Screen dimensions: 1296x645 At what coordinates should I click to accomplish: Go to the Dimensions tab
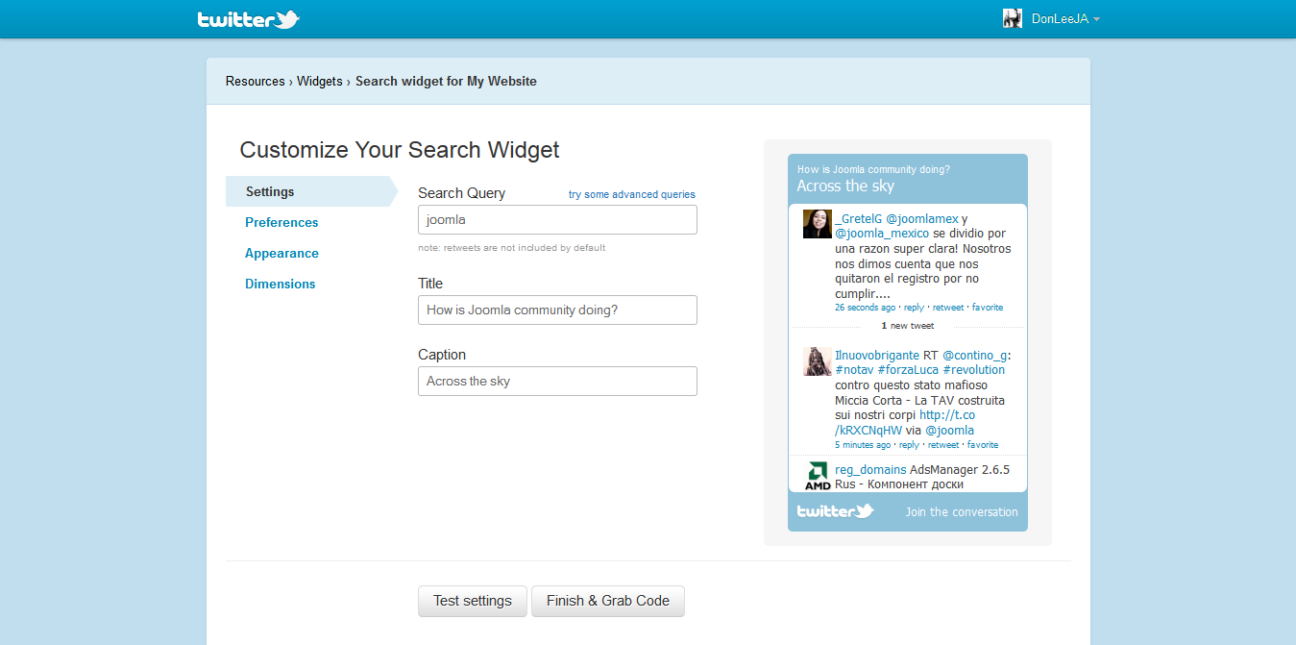(x=280, y=284)
